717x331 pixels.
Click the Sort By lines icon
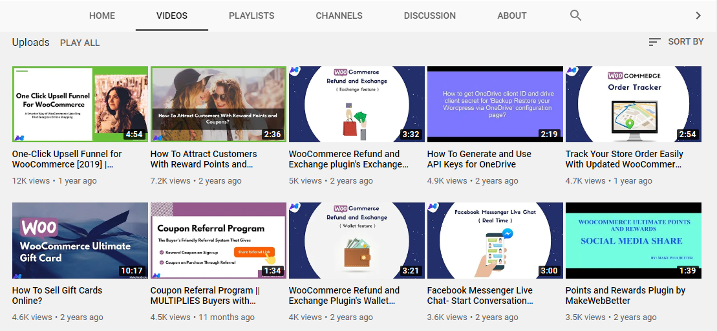[x=654, y=42]
